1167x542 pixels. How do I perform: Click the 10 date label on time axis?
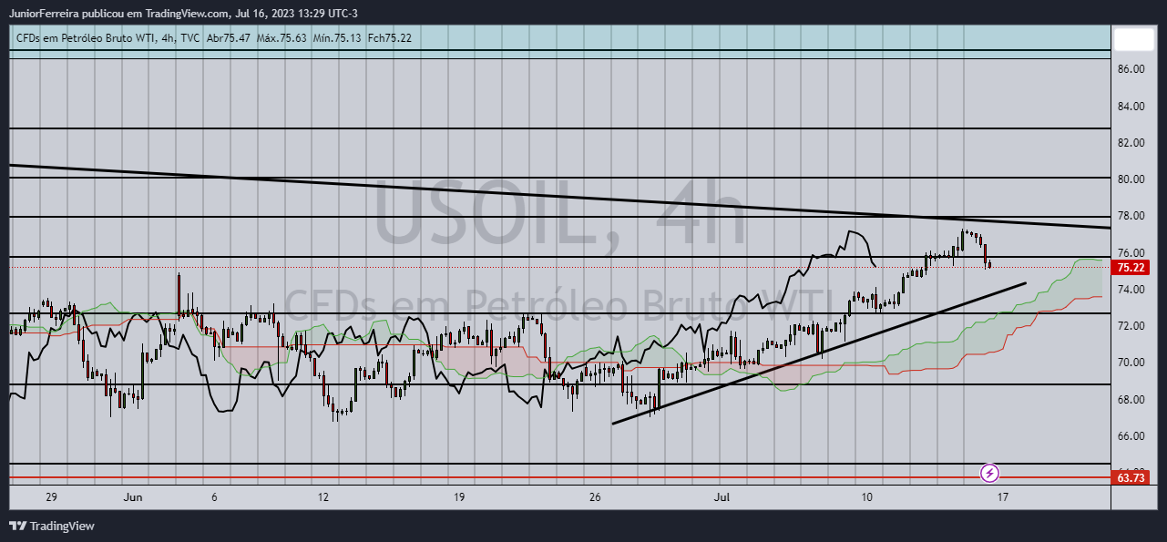tap(867, 497)
